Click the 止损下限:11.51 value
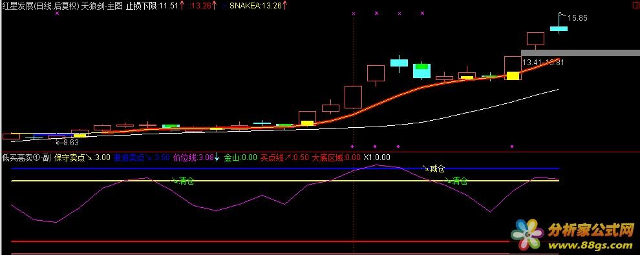The width and height of the screenshot is (640, 255). (155, 6)
